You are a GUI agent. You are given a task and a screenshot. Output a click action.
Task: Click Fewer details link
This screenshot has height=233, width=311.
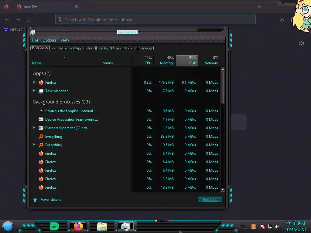click(x=51, y=200)
